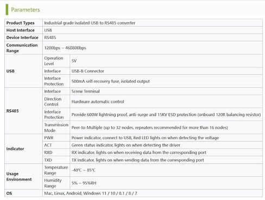
Task: Click the ACT green status indicator description
Action: click(x=126, y=145)
